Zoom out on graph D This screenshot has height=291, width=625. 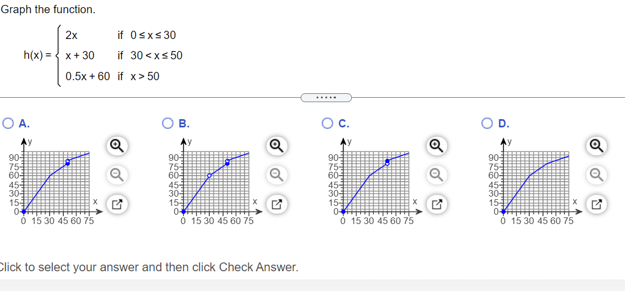click(597, 175)
